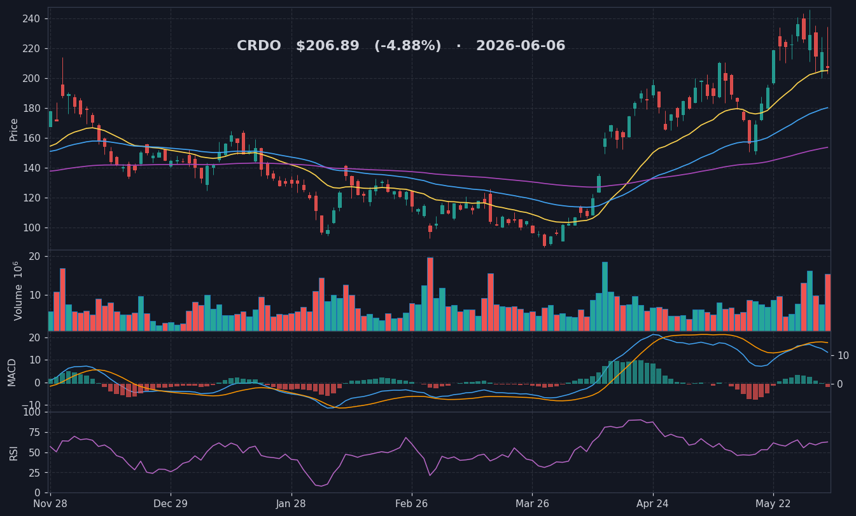Click the −10 MACD axis tick

pyautogui.click(x=31, y=405)
